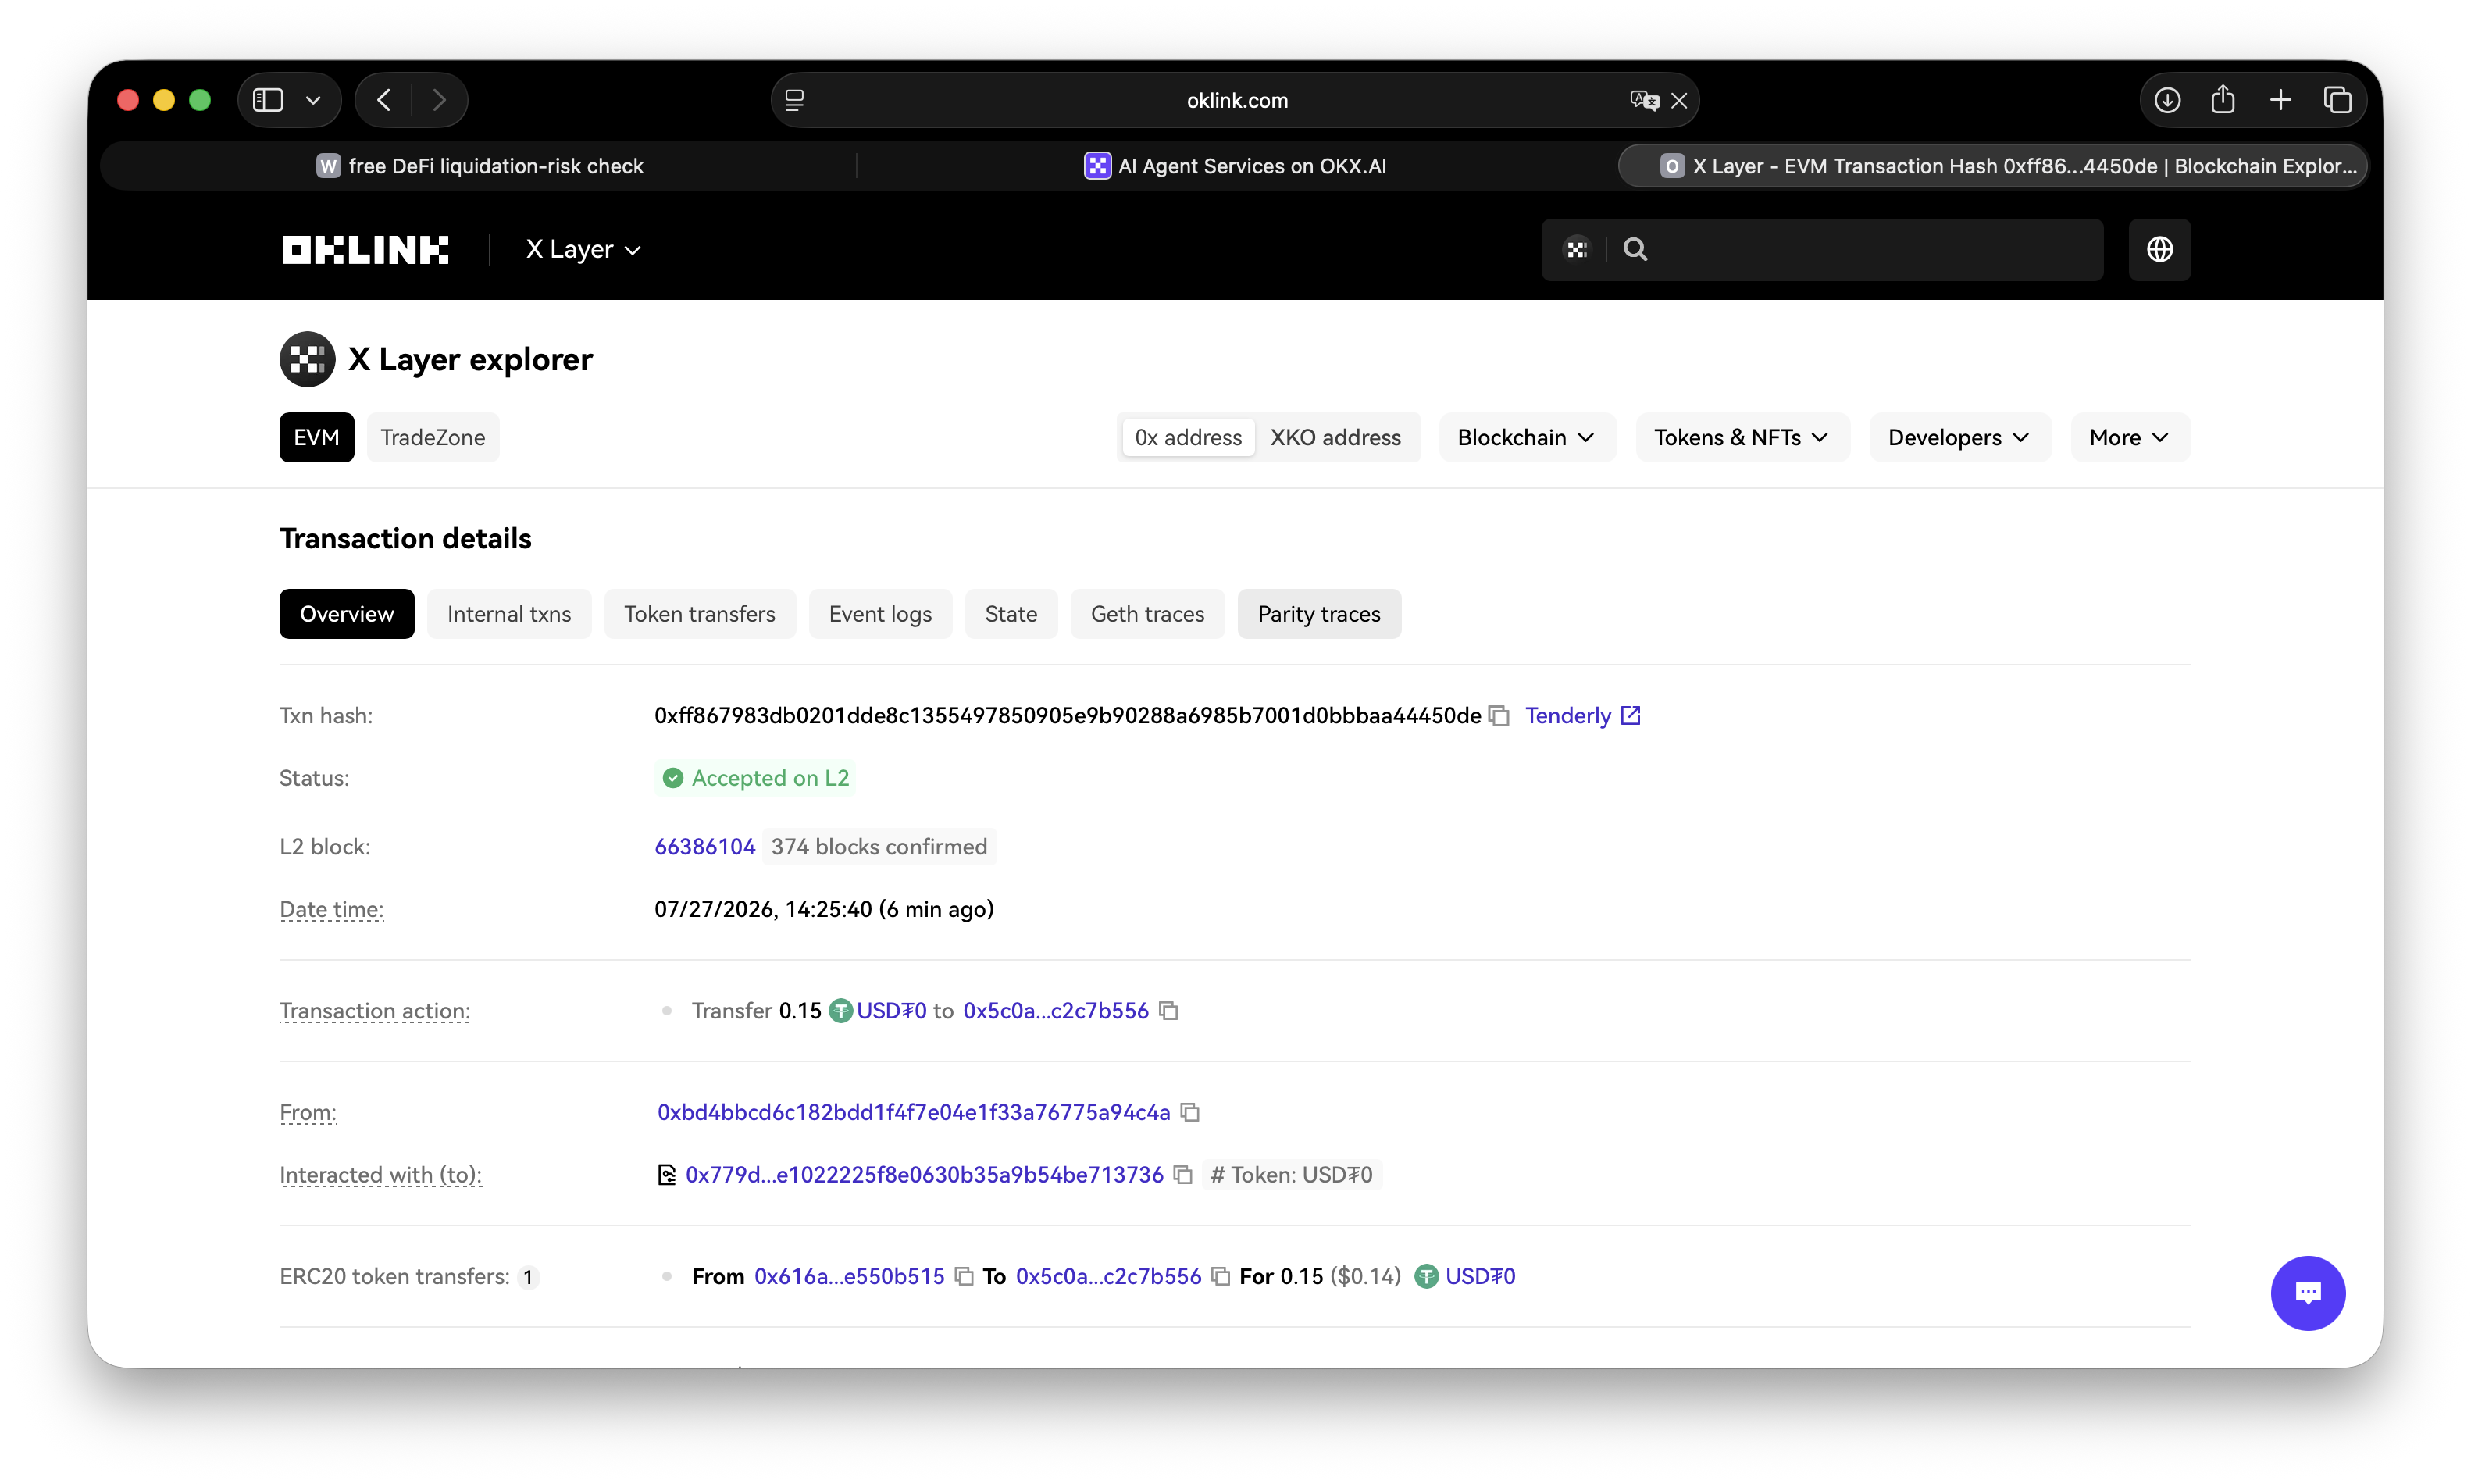Viewport: 2471px width, 1484px height.
Task: Open the page reader menu icon
Action: [x=795, y=100]
